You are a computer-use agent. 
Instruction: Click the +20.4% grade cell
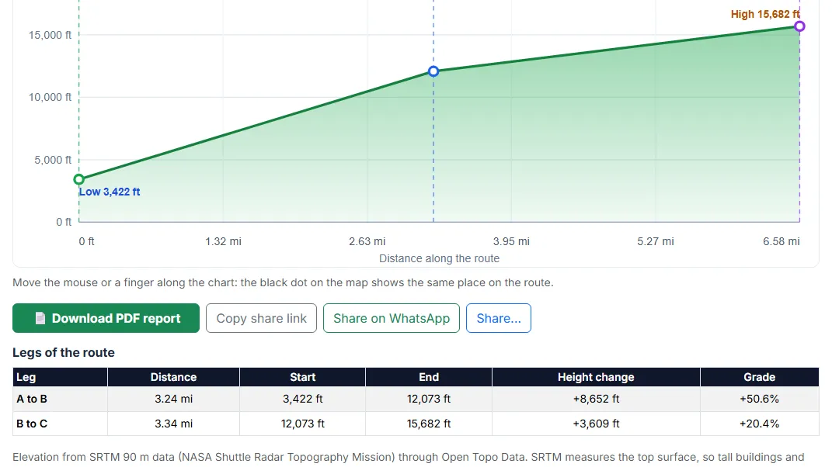tap(759, 424)
